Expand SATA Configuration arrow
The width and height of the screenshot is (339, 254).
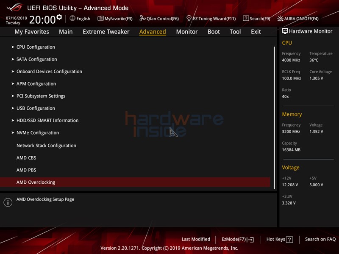pos(13,59)
